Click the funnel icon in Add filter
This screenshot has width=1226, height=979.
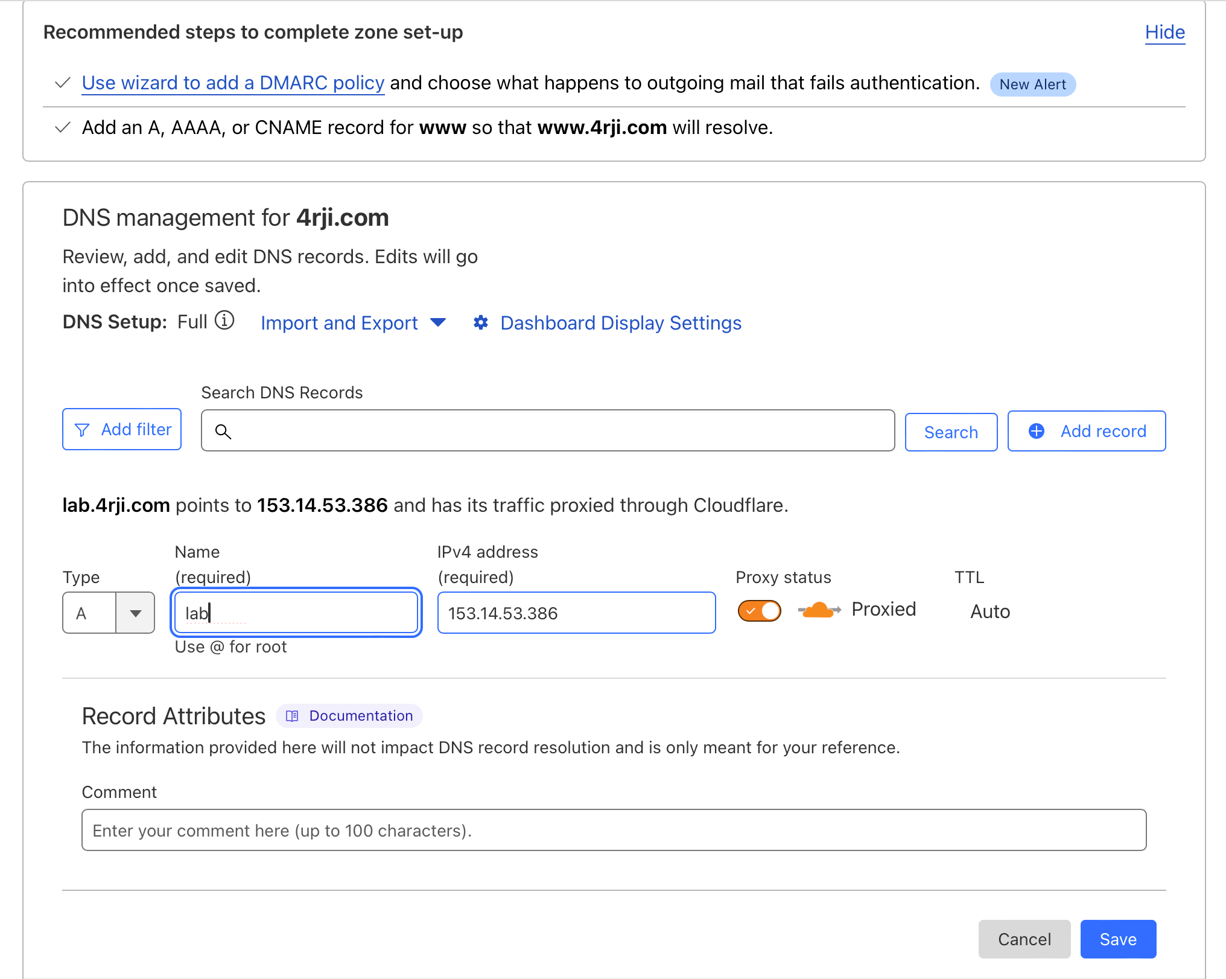pyautogui.click(x=82, y=430)
